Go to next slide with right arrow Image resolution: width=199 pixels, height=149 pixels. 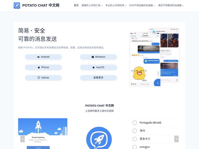point(176,139)
